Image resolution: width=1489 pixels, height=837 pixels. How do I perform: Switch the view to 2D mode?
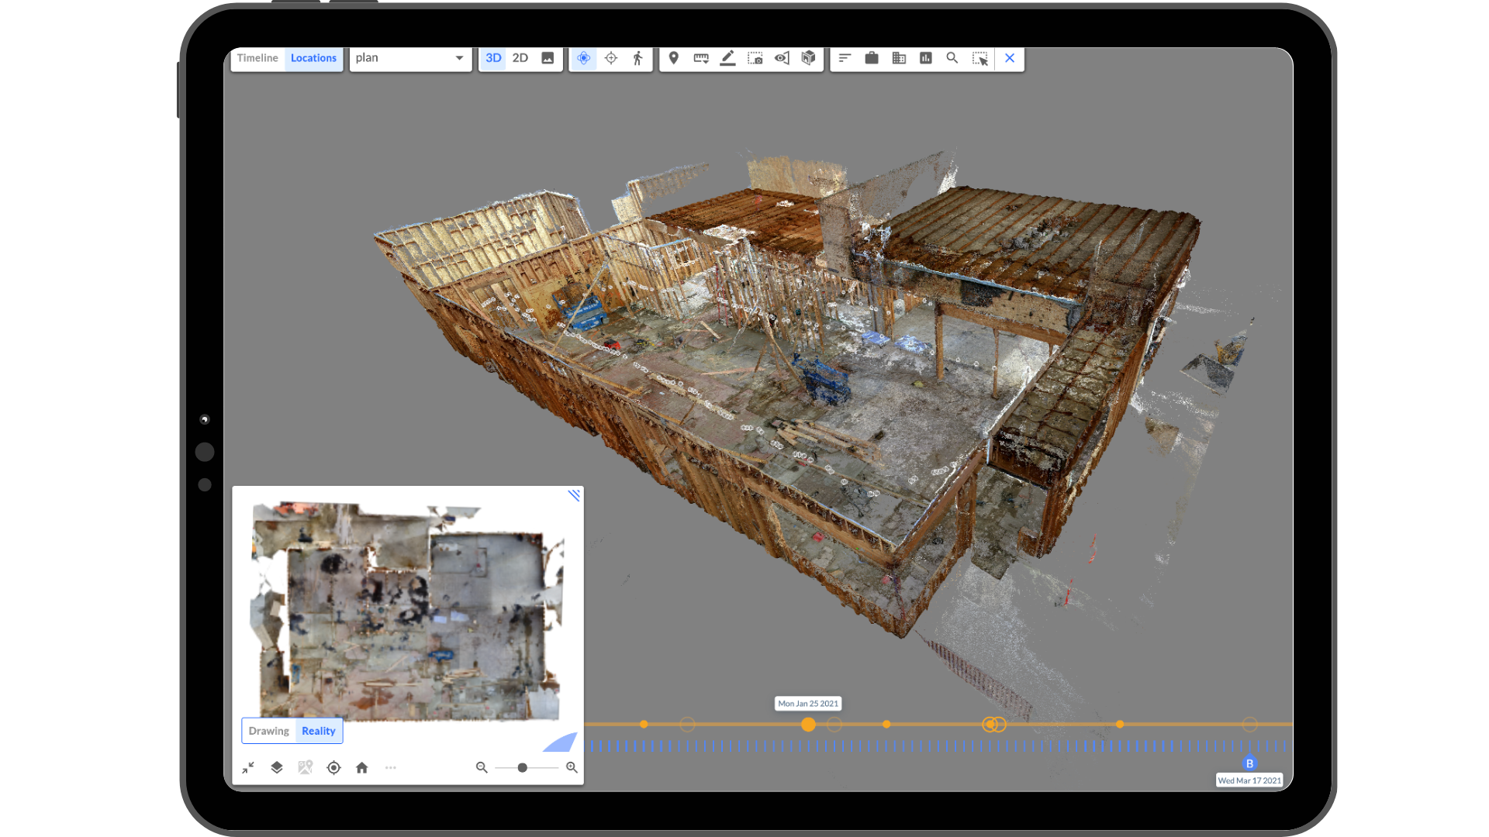pyautogui.click(x=520, y=58)
